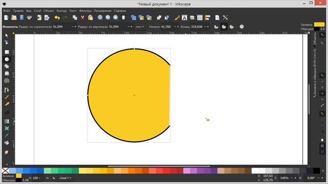Select the 3D box tool
This screenshot has width=328, height=184.
click(7, 74)
